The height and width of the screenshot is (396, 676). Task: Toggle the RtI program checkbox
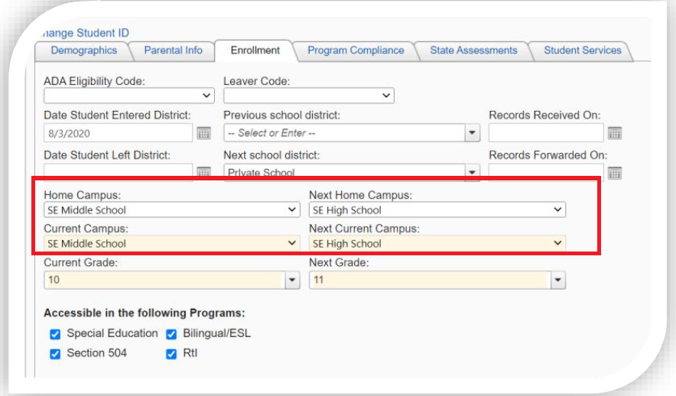pyautogui.click(x=171, y=353)
